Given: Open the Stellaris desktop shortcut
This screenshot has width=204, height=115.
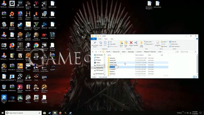Looking at the screenshot, I should point(20,98).
